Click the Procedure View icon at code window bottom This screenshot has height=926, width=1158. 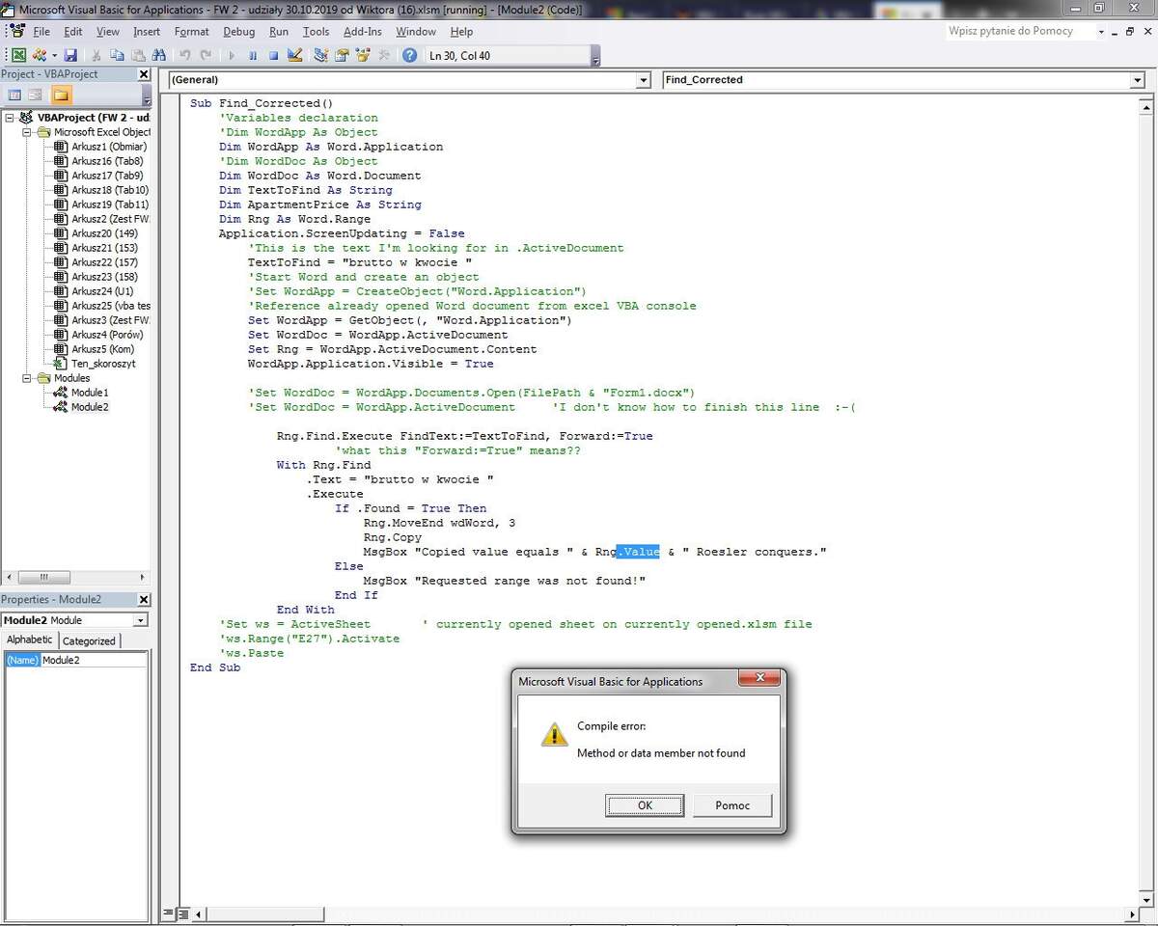(170, 913)
